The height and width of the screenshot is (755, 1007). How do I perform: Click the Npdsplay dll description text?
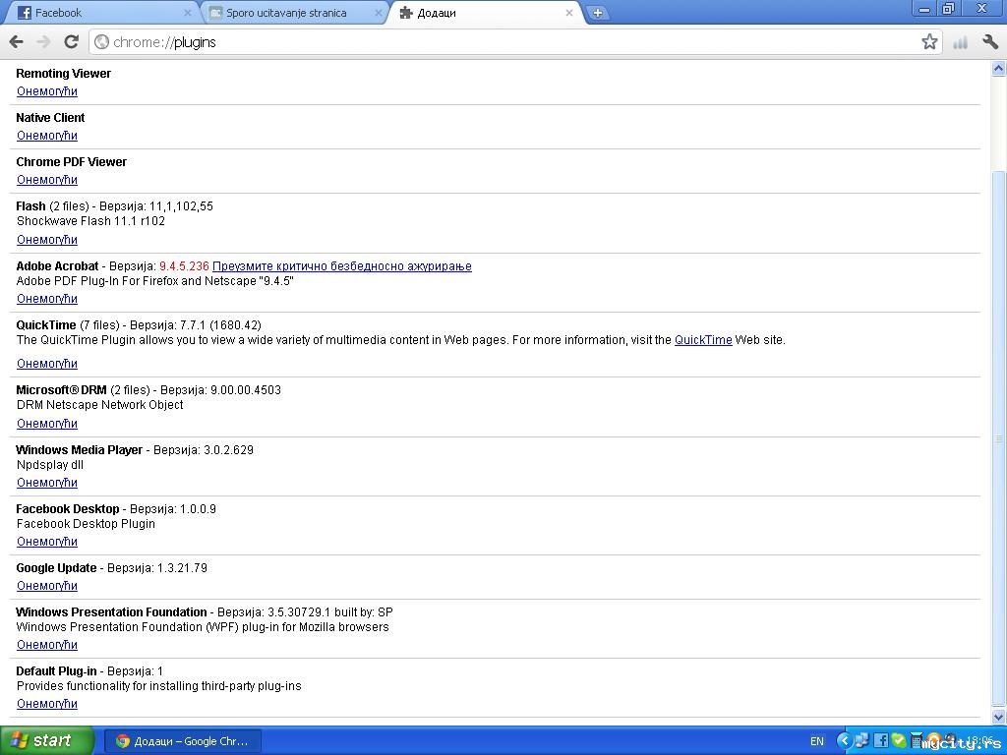49,465
